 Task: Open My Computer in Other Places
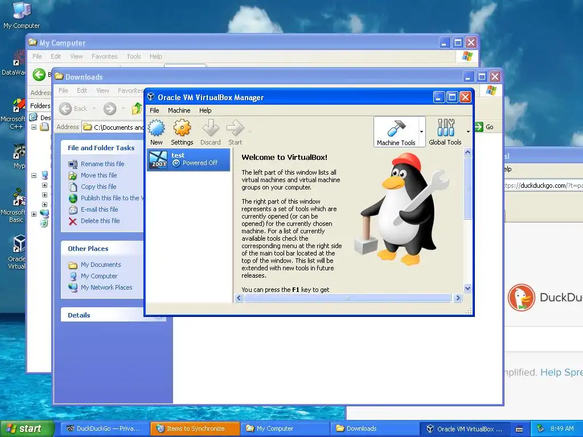click(x=99, y=276)
